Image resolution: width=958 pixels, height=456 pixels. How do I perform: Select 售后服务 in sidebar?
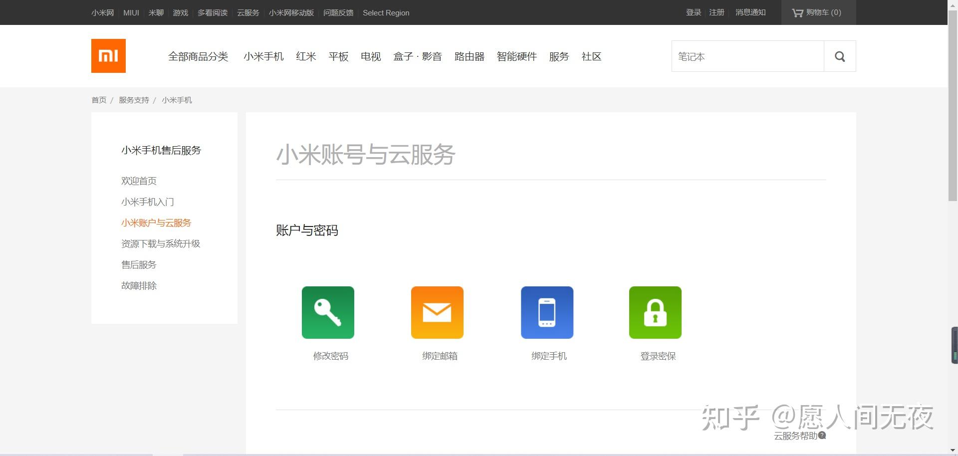tap(139, 264)
